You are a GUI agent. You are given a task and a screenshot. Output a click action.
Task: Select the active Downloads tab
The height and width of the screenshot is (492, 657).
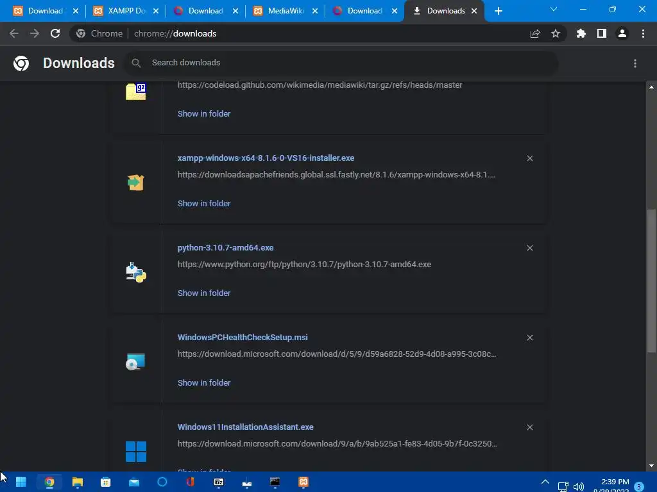(445, 11)
